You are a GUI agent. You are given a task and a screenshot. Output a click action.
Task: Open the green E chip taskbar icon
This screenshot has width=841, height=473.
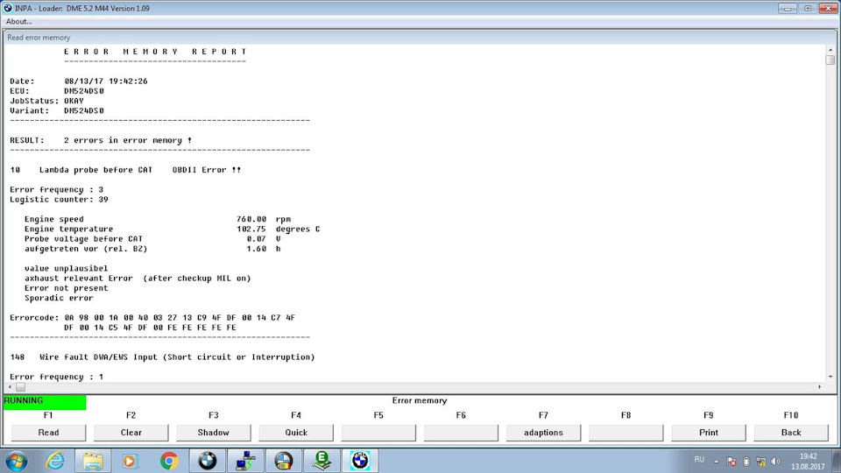322,461
